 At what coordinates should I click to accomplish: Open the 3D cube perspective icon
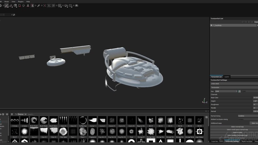pyautogui.click(x=70, y=6)
